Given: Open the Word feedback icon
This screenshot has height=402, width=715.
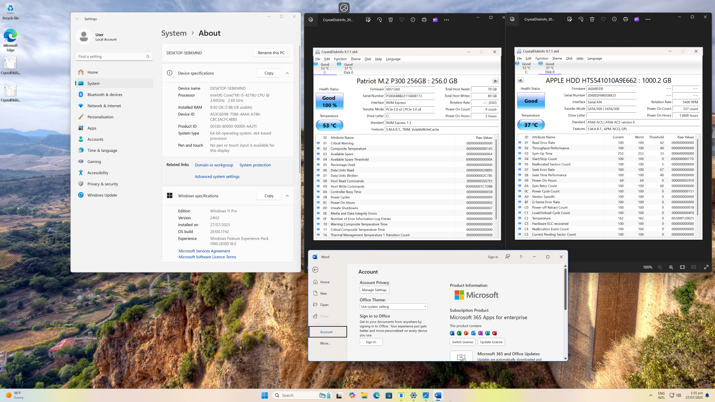Looking at the screenshot, I should coord(508,257).
